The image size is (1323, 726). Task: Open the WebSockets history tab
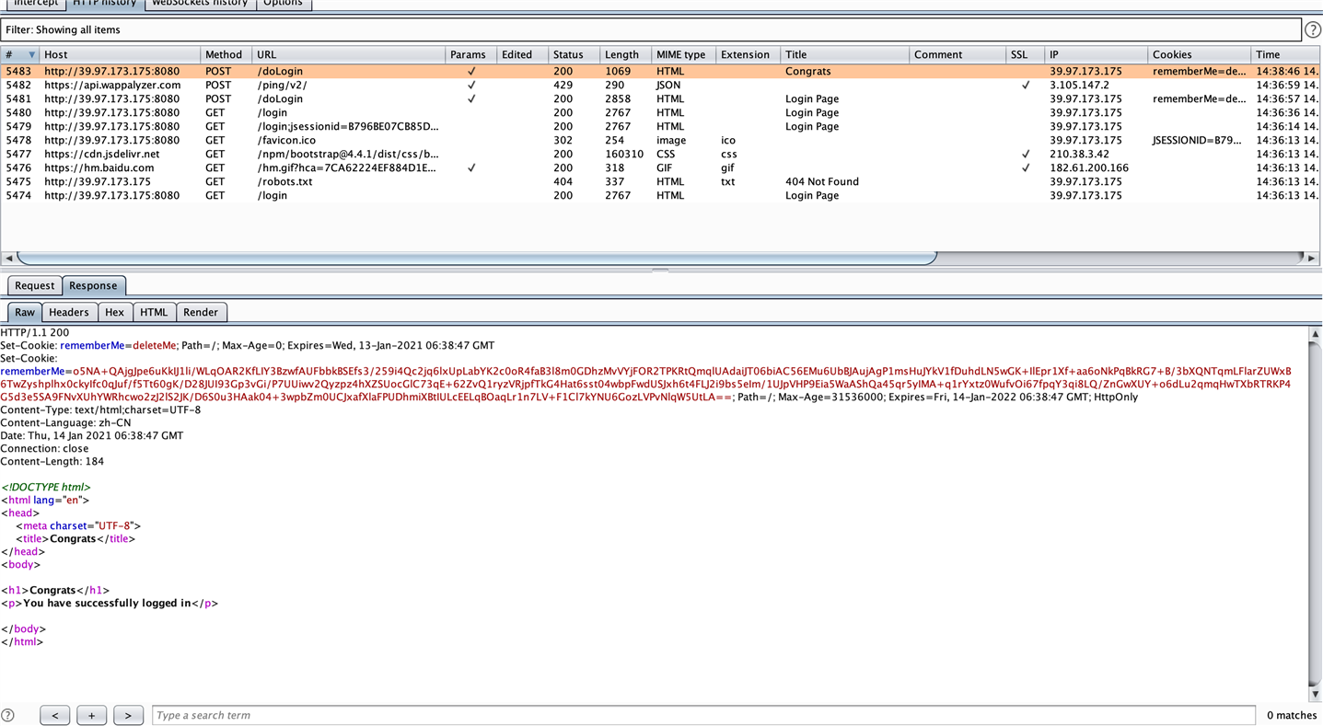pyautogui.click(x=200, y=4)
